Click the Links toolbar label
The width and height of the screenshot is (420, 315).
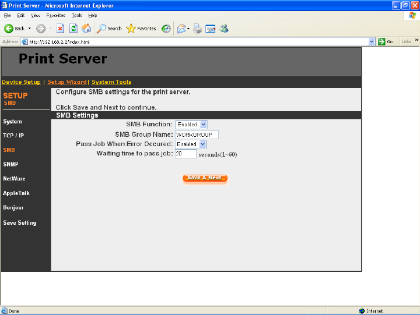407,41
